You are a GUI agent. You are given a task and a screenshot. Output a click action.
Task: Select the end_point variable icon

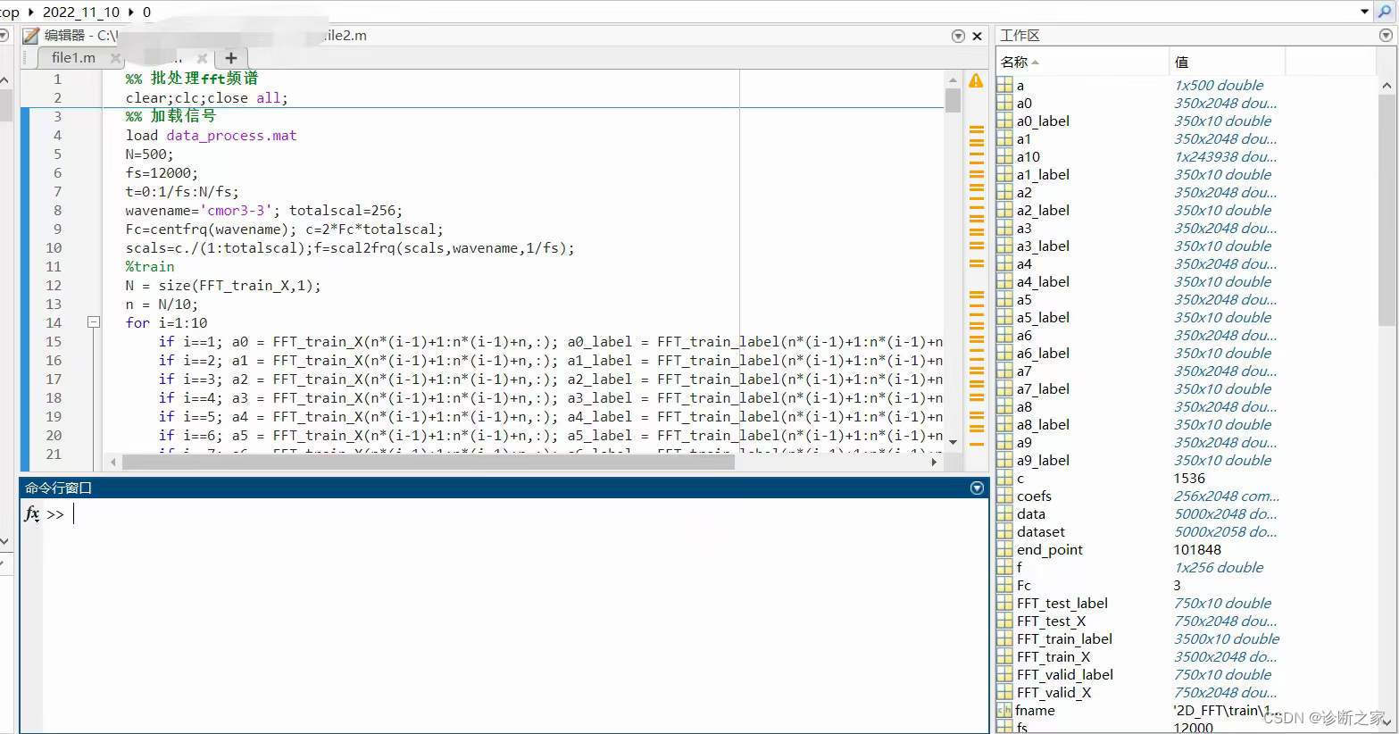tap(1004, 549)
